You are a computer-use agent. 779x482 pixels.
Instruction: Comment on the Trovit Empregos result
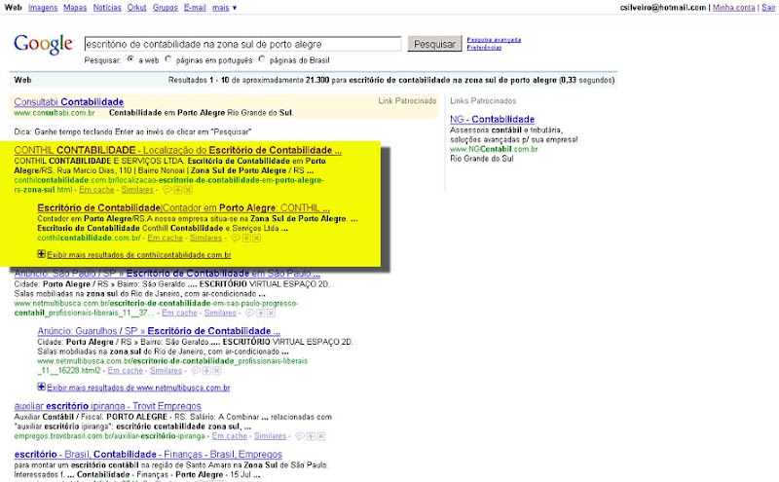click(300, 436)
